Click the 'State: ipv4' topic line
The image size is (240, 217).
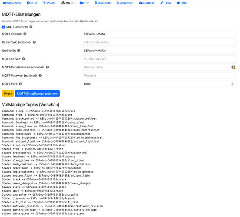tap(33, 191)
